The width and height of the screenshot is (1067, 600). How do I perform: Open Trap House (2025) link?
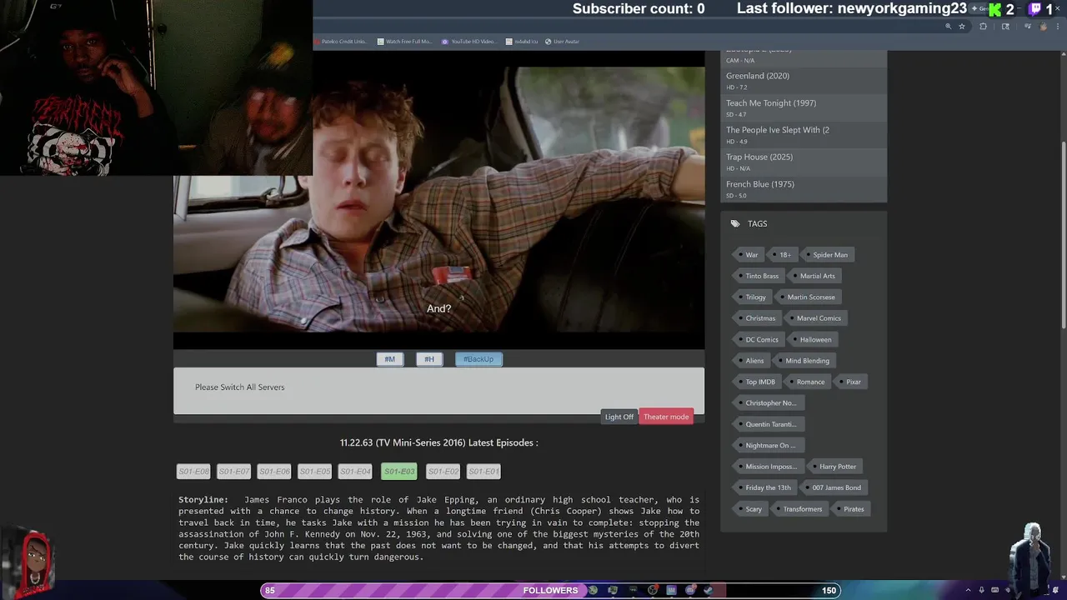(x=759, y=157)
